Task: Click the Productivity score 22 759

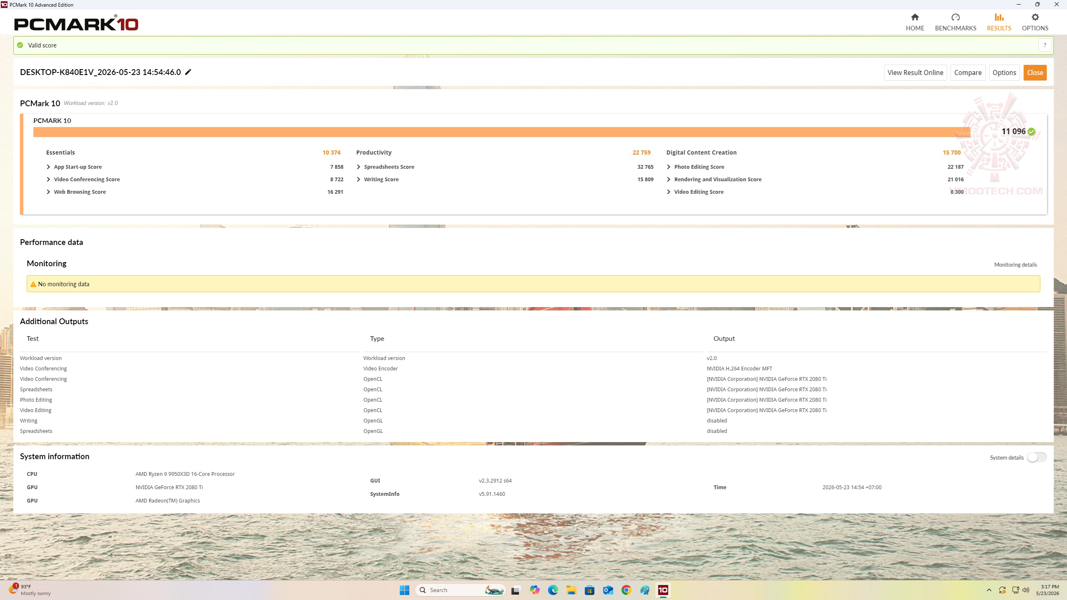Action: tap(641, 152)
